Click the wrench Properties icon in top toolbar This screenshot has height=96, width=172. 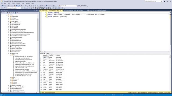pos(81,6)
